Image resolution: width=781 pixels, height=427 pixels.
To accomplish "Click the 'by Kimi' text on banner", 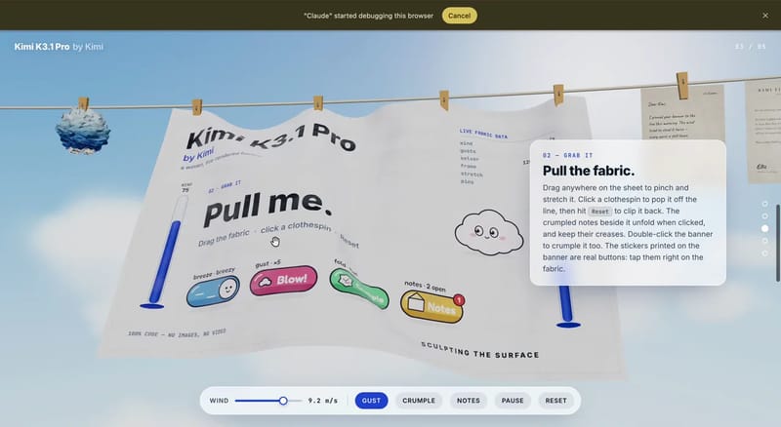I will (198, 154).
